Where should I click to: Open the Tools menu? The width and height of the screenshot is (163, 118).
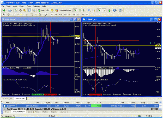pyautogui.click(x=29, y=6)
